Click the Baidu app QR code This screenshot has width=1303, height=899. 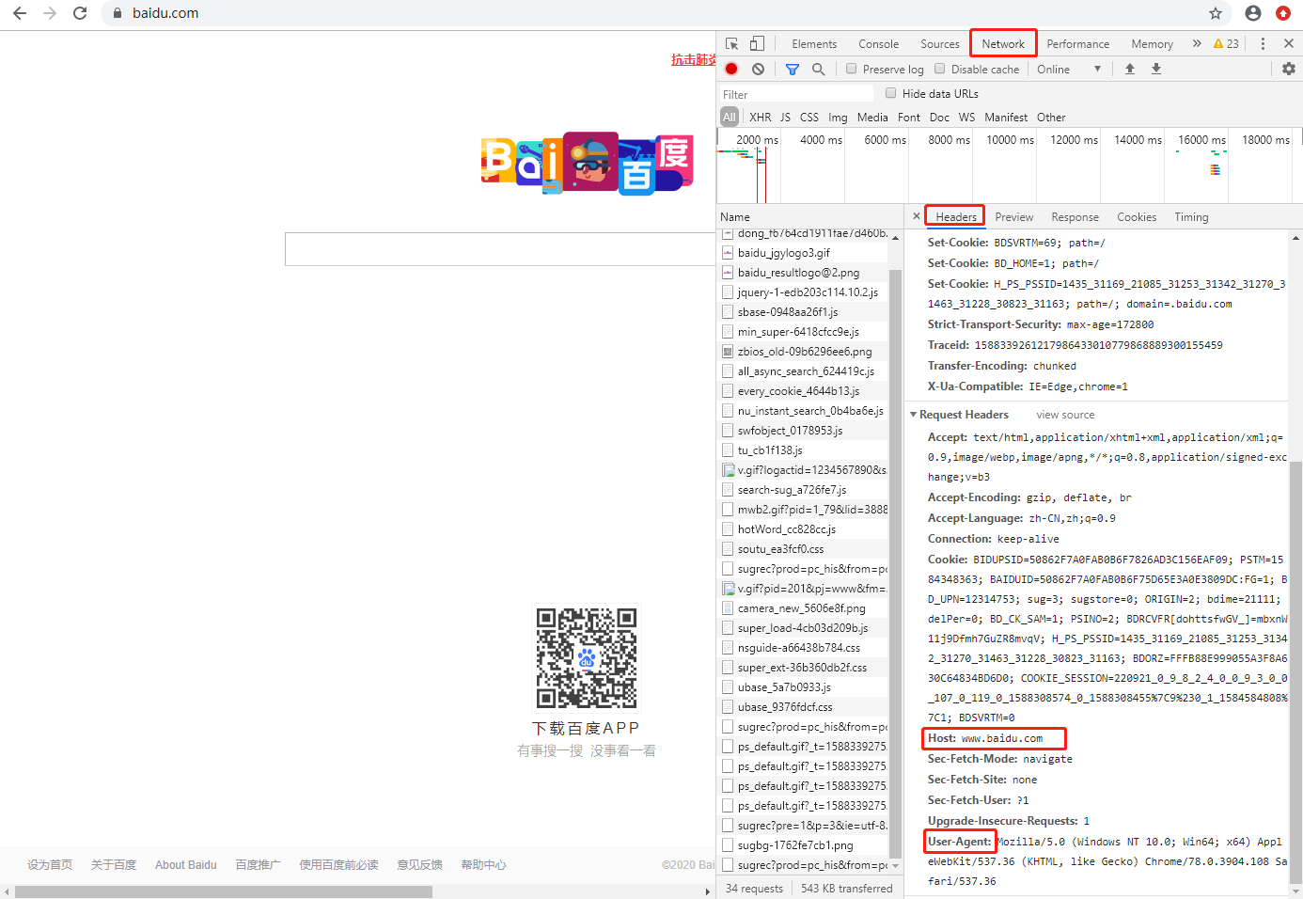tap(587, 657)
